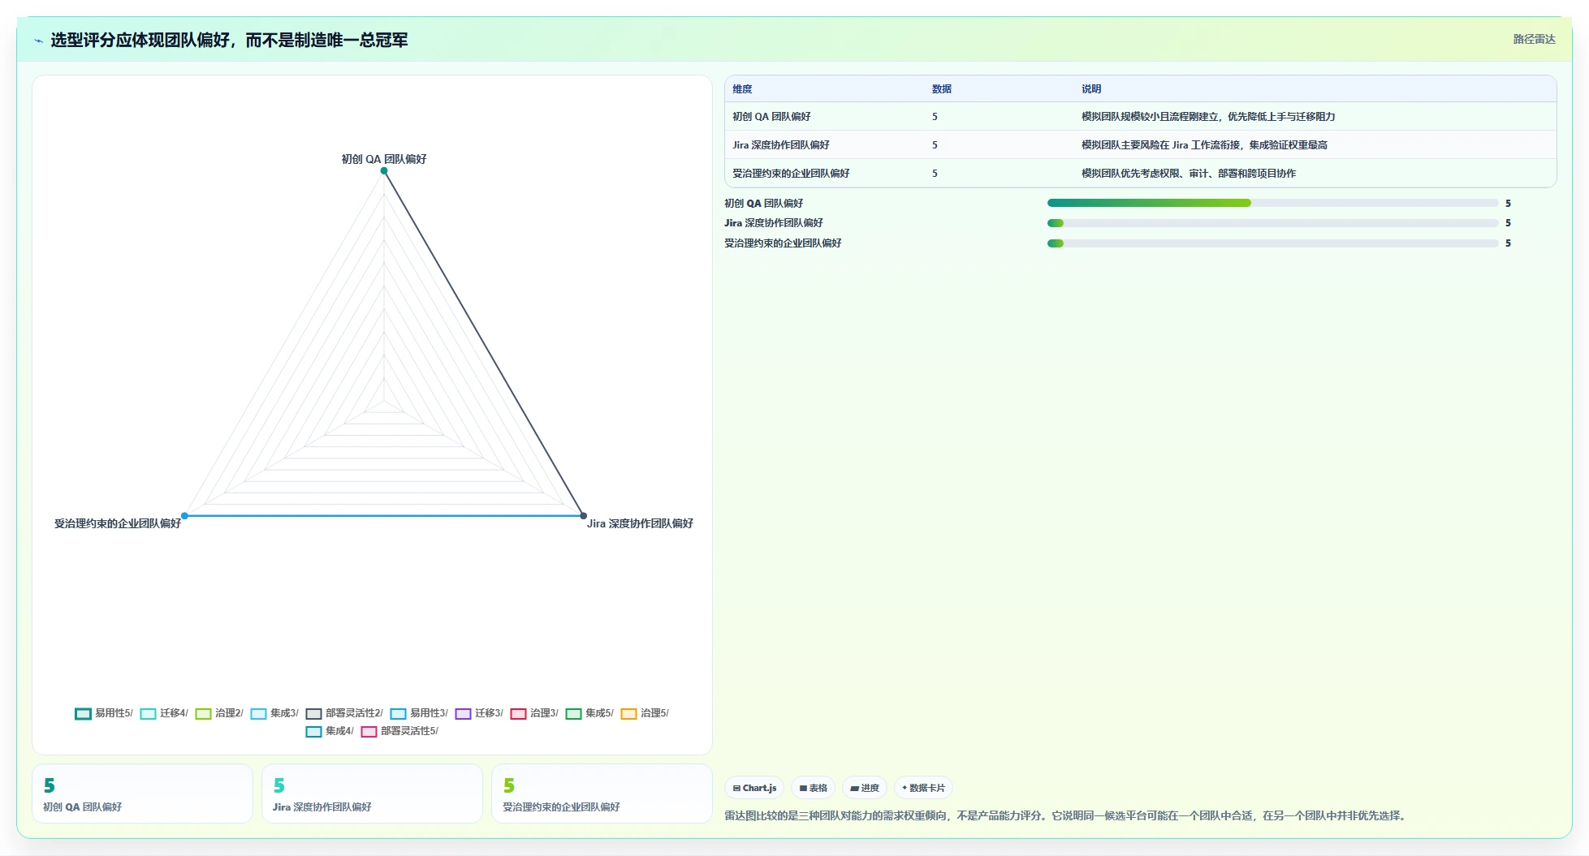Viewport: 1589px width, 856px height.
Task: Click the 进度 chip
Action: point(865,788)
